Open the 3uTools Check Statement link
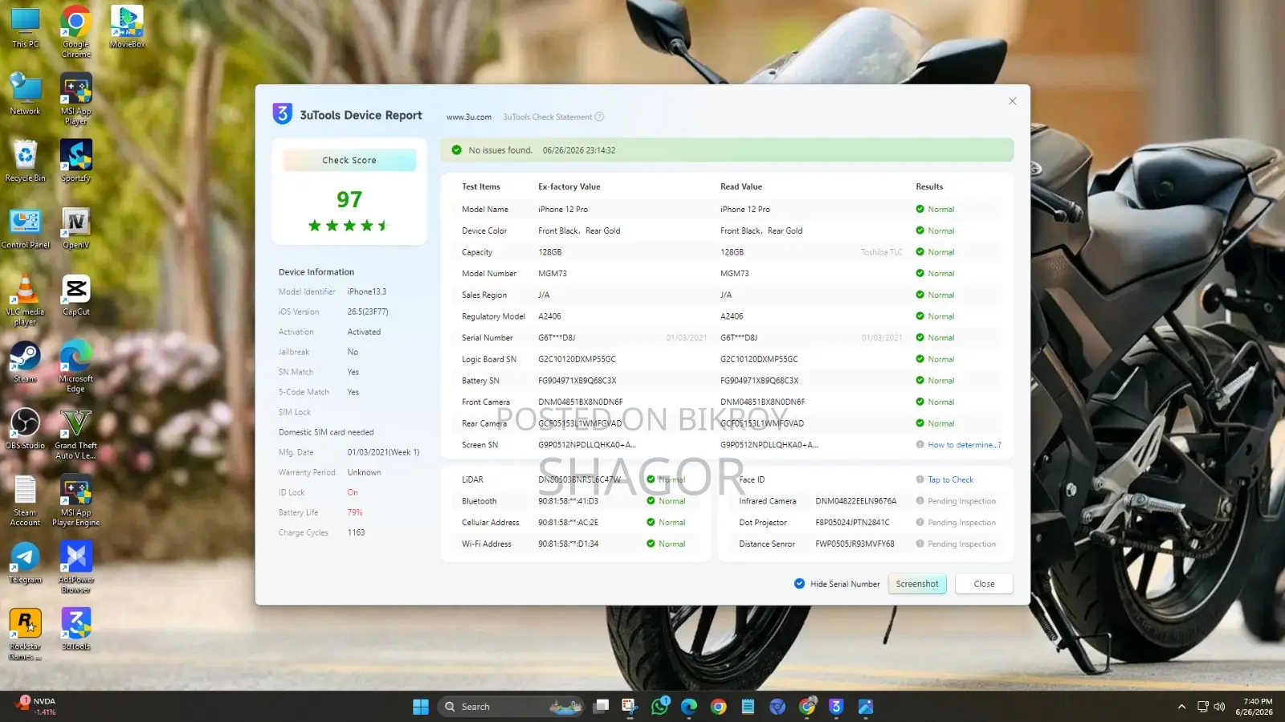 click(548, 117)
